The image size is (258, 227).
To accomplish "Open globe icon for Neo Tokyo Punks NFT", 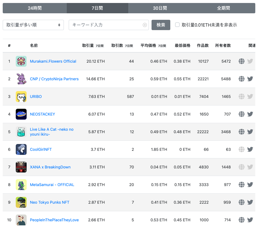I will (241, 202).
